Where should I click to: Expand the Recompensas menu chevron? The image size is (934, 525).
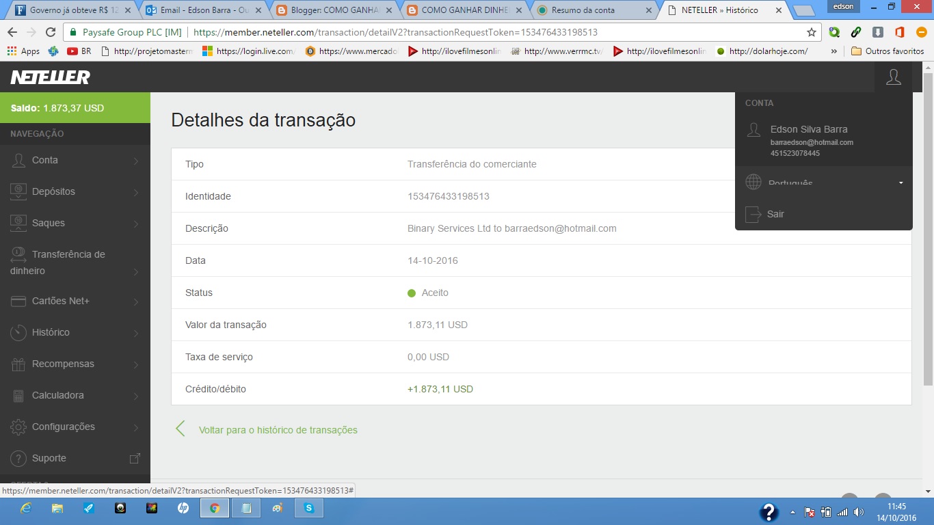pyautogui.click(x=136, y=364)
